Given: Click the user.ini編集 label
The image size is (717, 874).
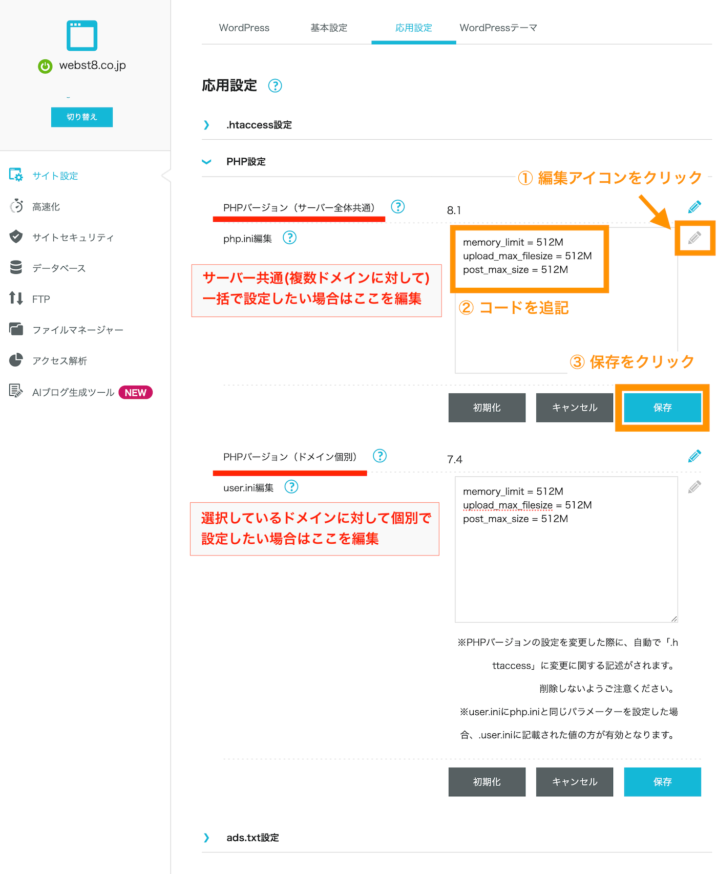Looking at the screenshot, I should 248,488.
